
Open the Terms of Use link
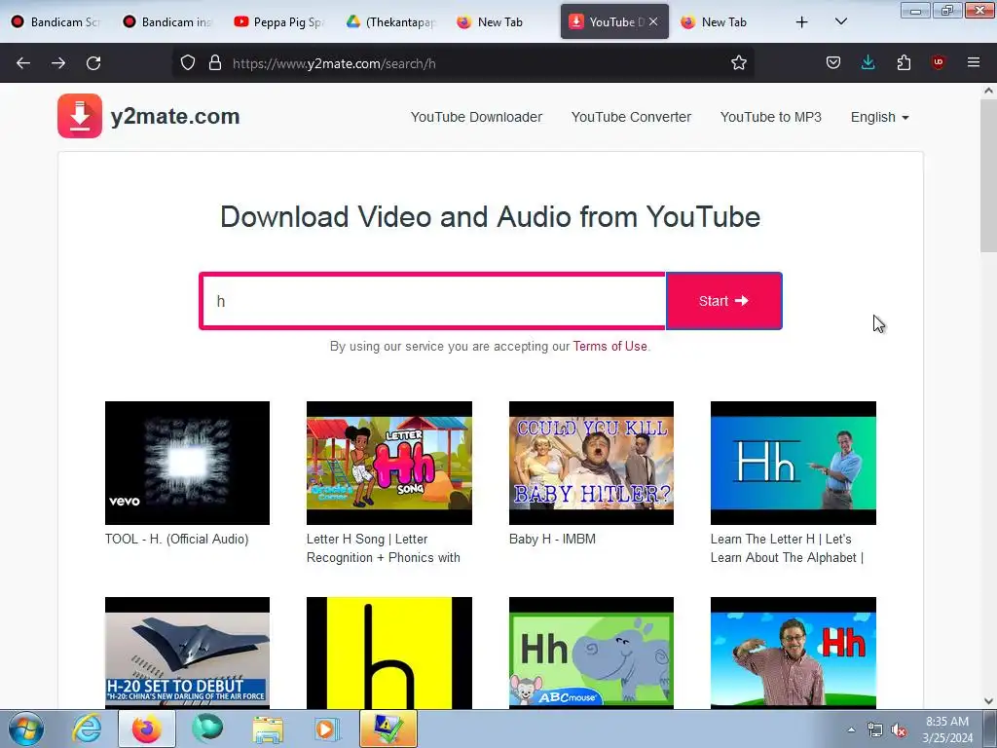[609, 346]
